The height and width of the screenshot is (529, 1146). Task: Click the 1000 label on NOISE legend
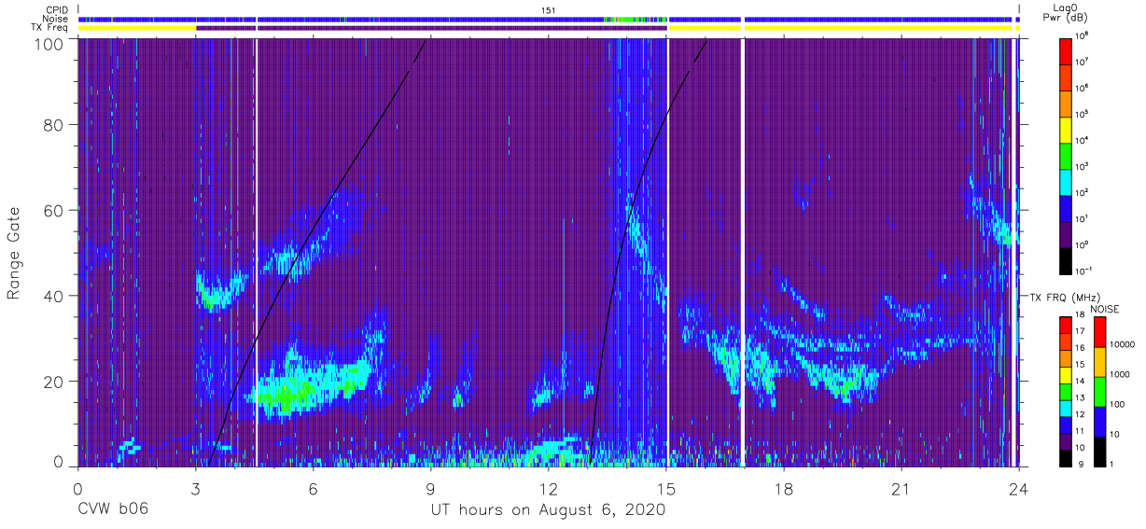coord(1120,373)
